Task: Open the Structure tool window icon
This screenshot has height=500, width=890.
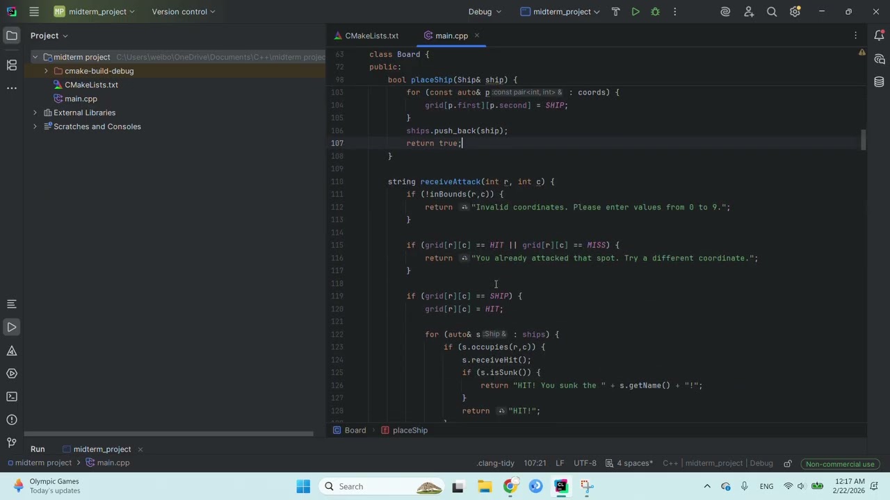Action: pos(12,65)
